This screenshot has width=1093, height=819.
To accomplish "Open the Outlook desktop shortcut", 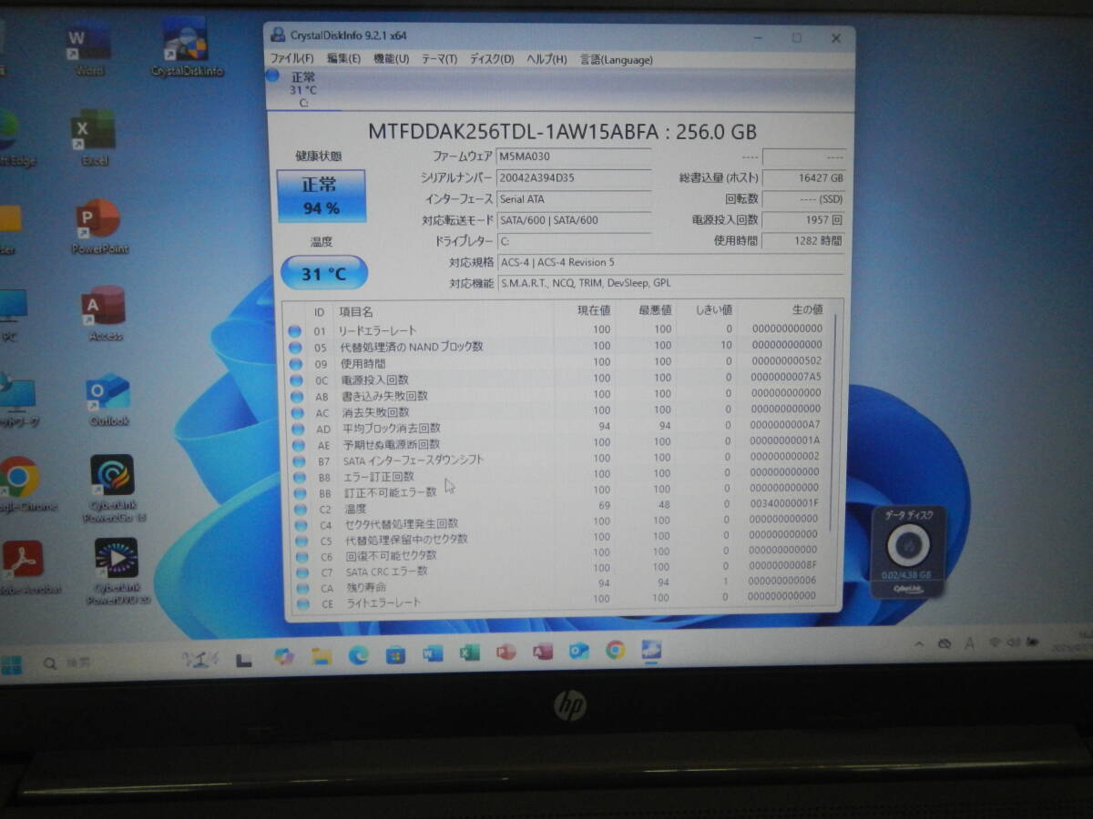I will click(x=109, y=400).
